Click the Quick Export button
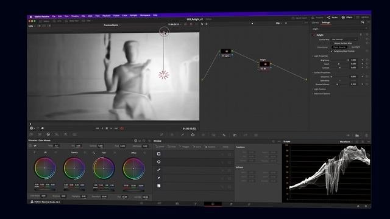 [x=299, y=18]
